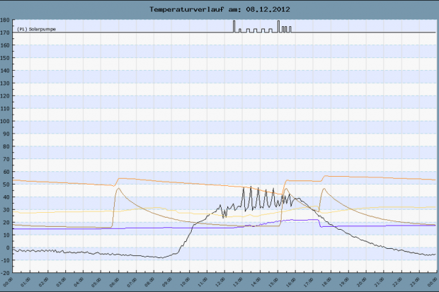Click the '(P1) Solarpumpe' series label
439x292 pixels.
[x=36, y=29]
